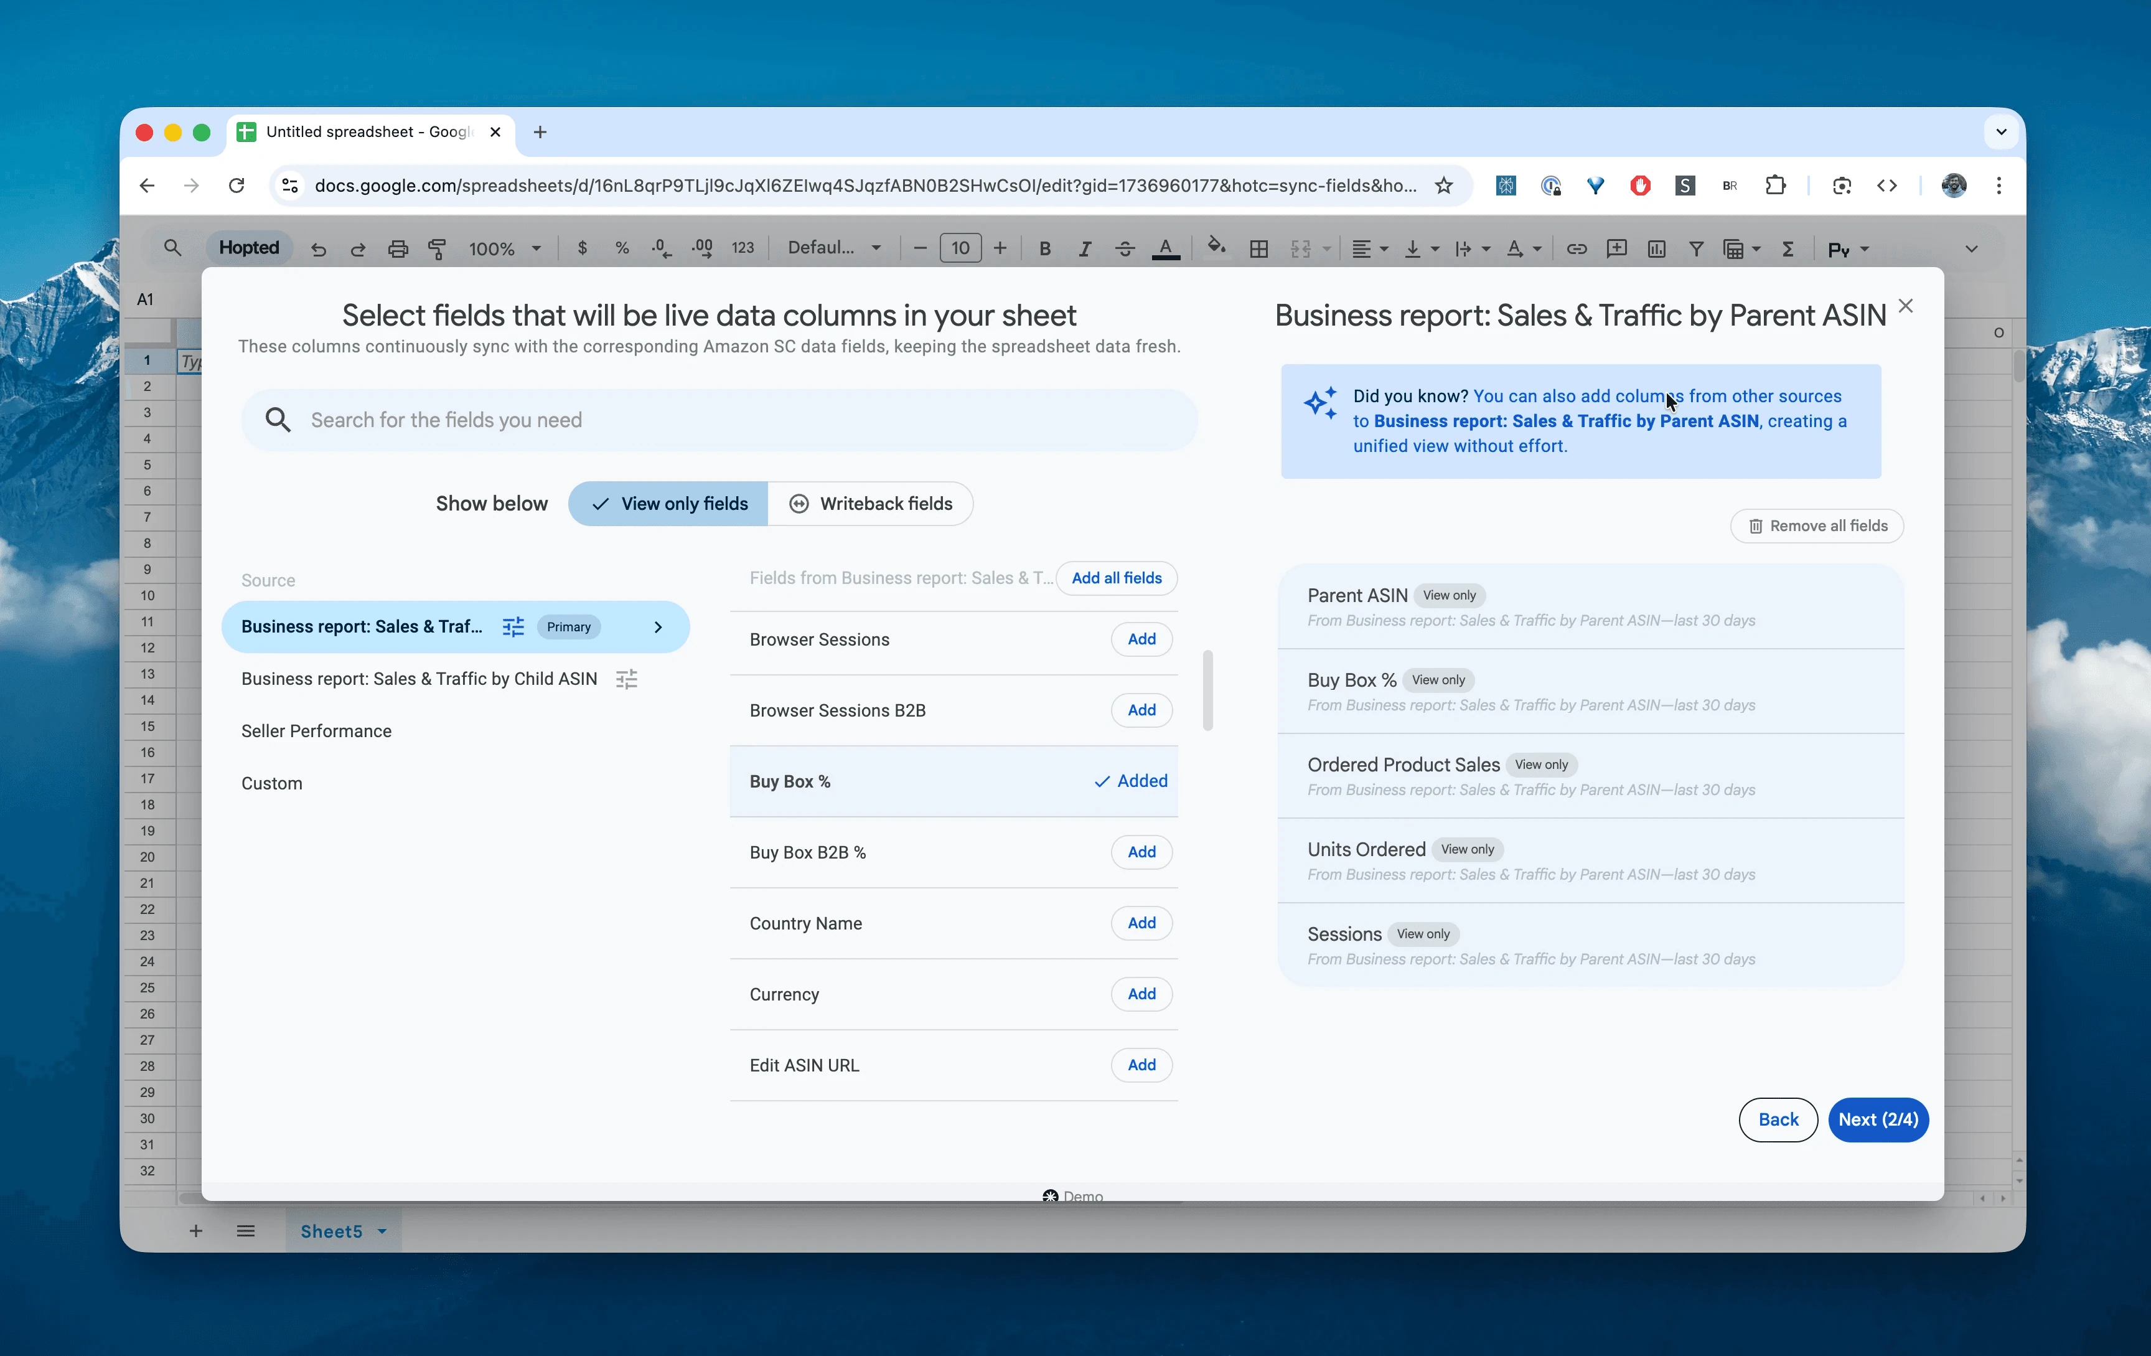Image resolution: width=2151 pixels, height=1356 pixels.
Task: Click the search menus magnifier icon in toolbar
Action: pos(172,248)
